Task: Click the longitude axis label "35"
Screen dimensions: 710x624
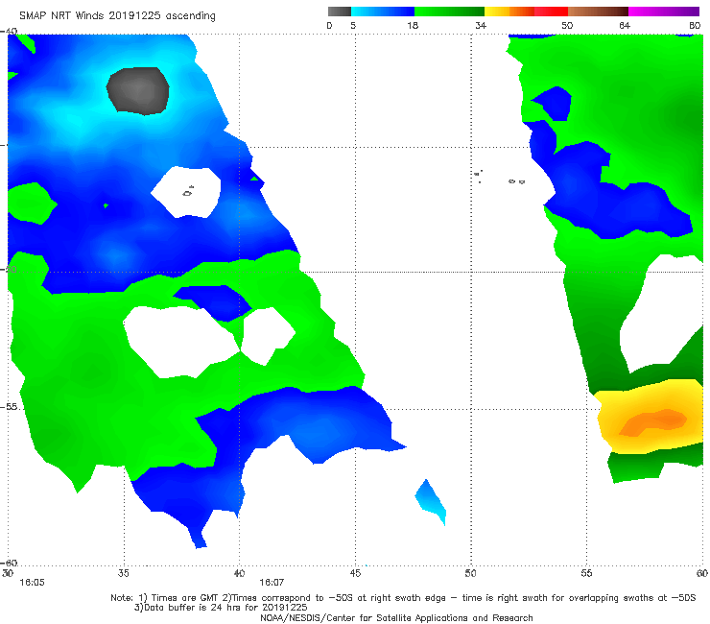Action: pos(124,573)
